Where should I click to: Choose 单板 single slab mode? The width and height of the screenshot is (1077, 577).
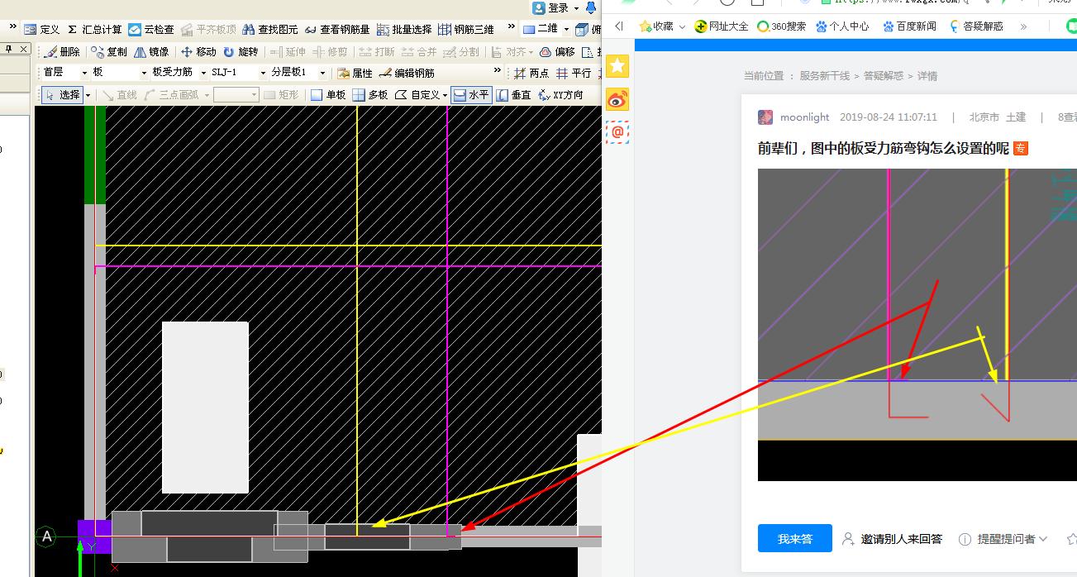[x=328, y=95]
